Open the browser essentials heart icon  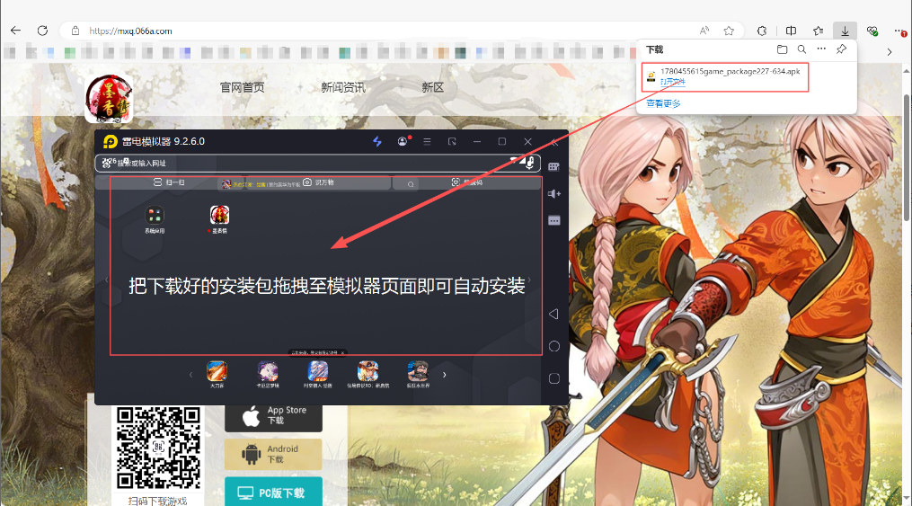(x=872, y=31)
